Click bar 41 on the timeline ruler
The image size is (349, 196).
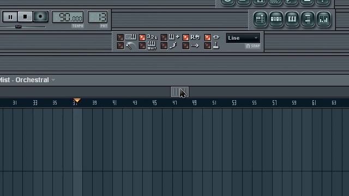coord(115,103)
